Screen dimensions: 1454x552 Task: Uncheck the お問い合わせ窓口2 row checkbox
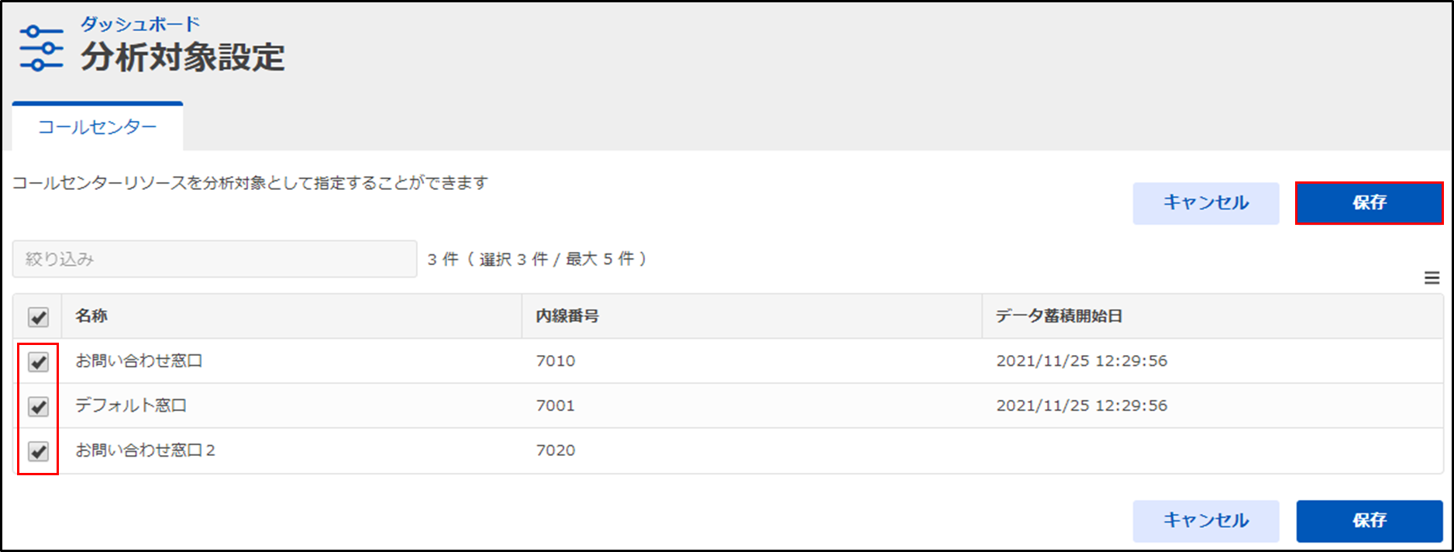click(x=38, y=451)
